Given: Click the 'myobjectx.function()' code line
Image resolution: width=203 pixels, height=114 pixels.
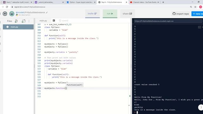Looking at the screenshot, I should 56,88.
